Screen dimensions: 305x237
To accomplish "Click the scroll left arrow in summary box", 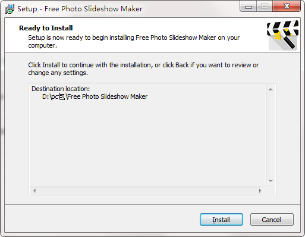I will (34, 191).
